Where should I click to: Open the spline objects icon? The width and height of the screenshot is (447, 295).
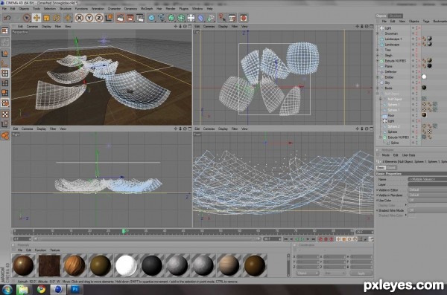162,18
